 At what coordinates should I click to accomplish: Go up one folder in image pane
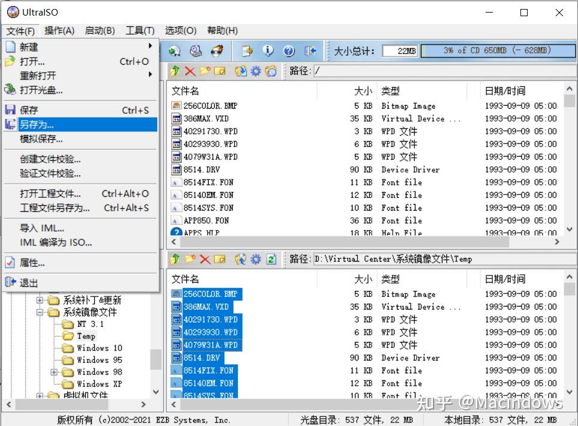(175, 71)
